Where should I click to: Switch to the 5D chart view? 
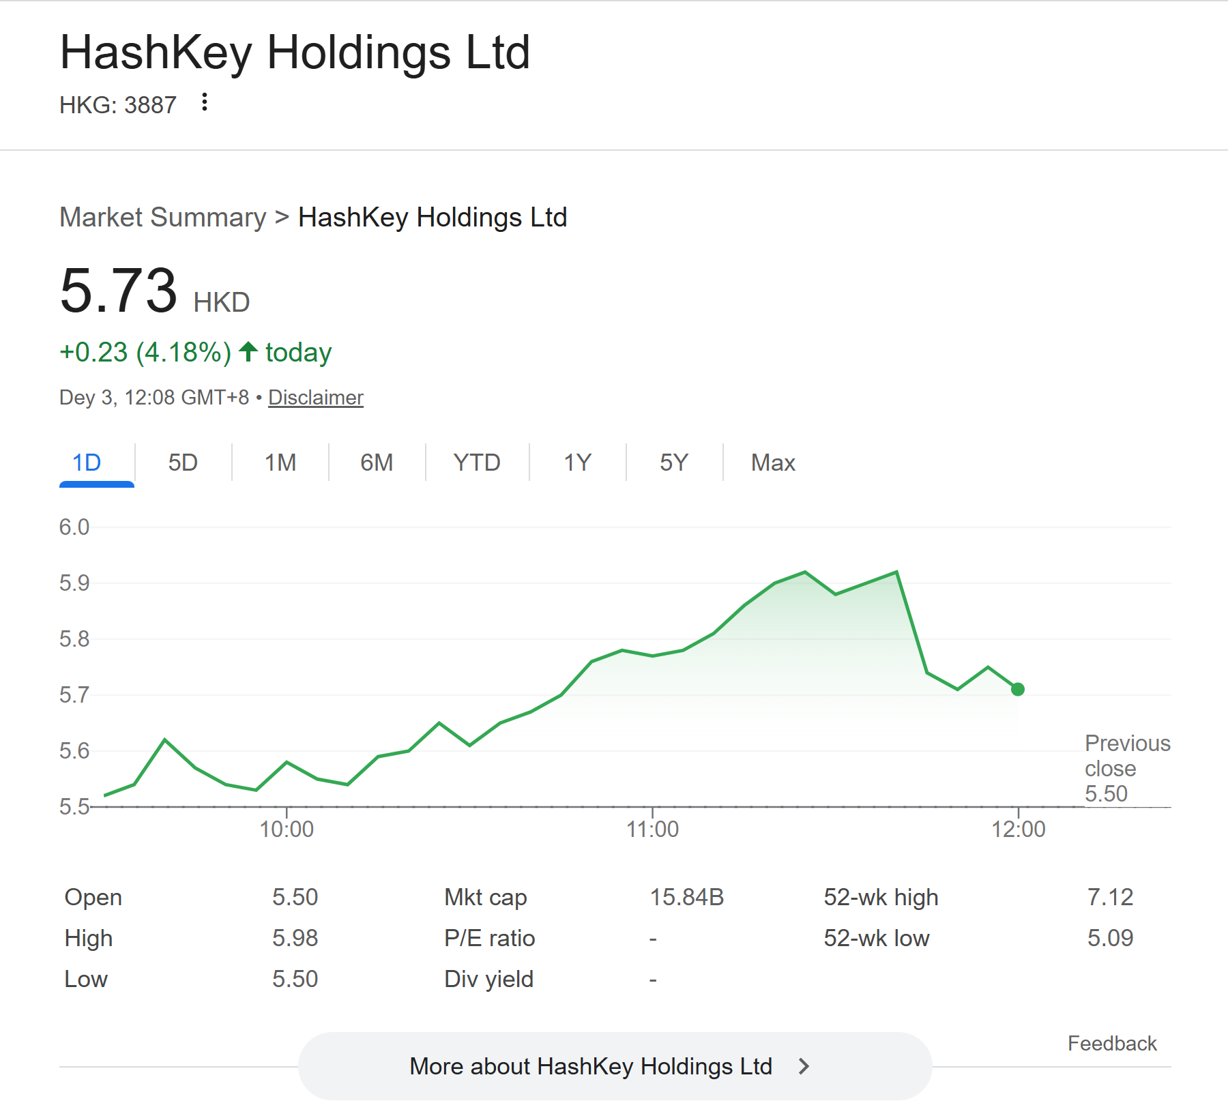click(x=182, y=462)
